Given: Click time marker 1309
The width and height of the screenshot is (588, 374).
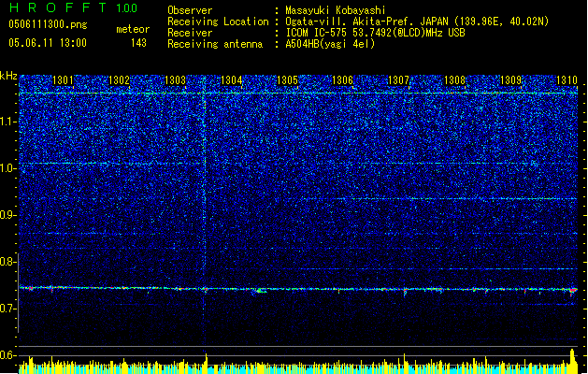Looking at the screenshot, I should point(511,80).
